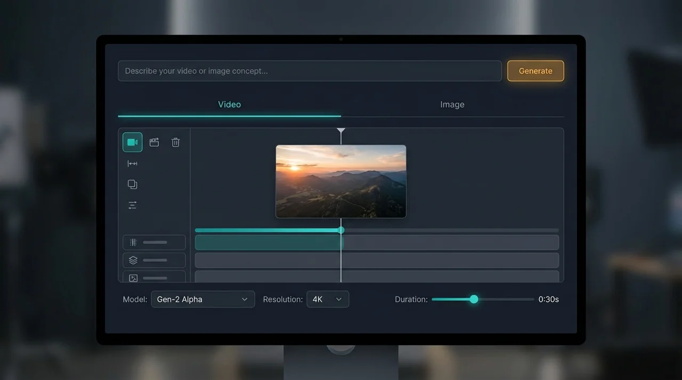Viewport: 682px width, 380px height.
Task: Select the teal highlighted clip on first track
Action: coord(269,242)
